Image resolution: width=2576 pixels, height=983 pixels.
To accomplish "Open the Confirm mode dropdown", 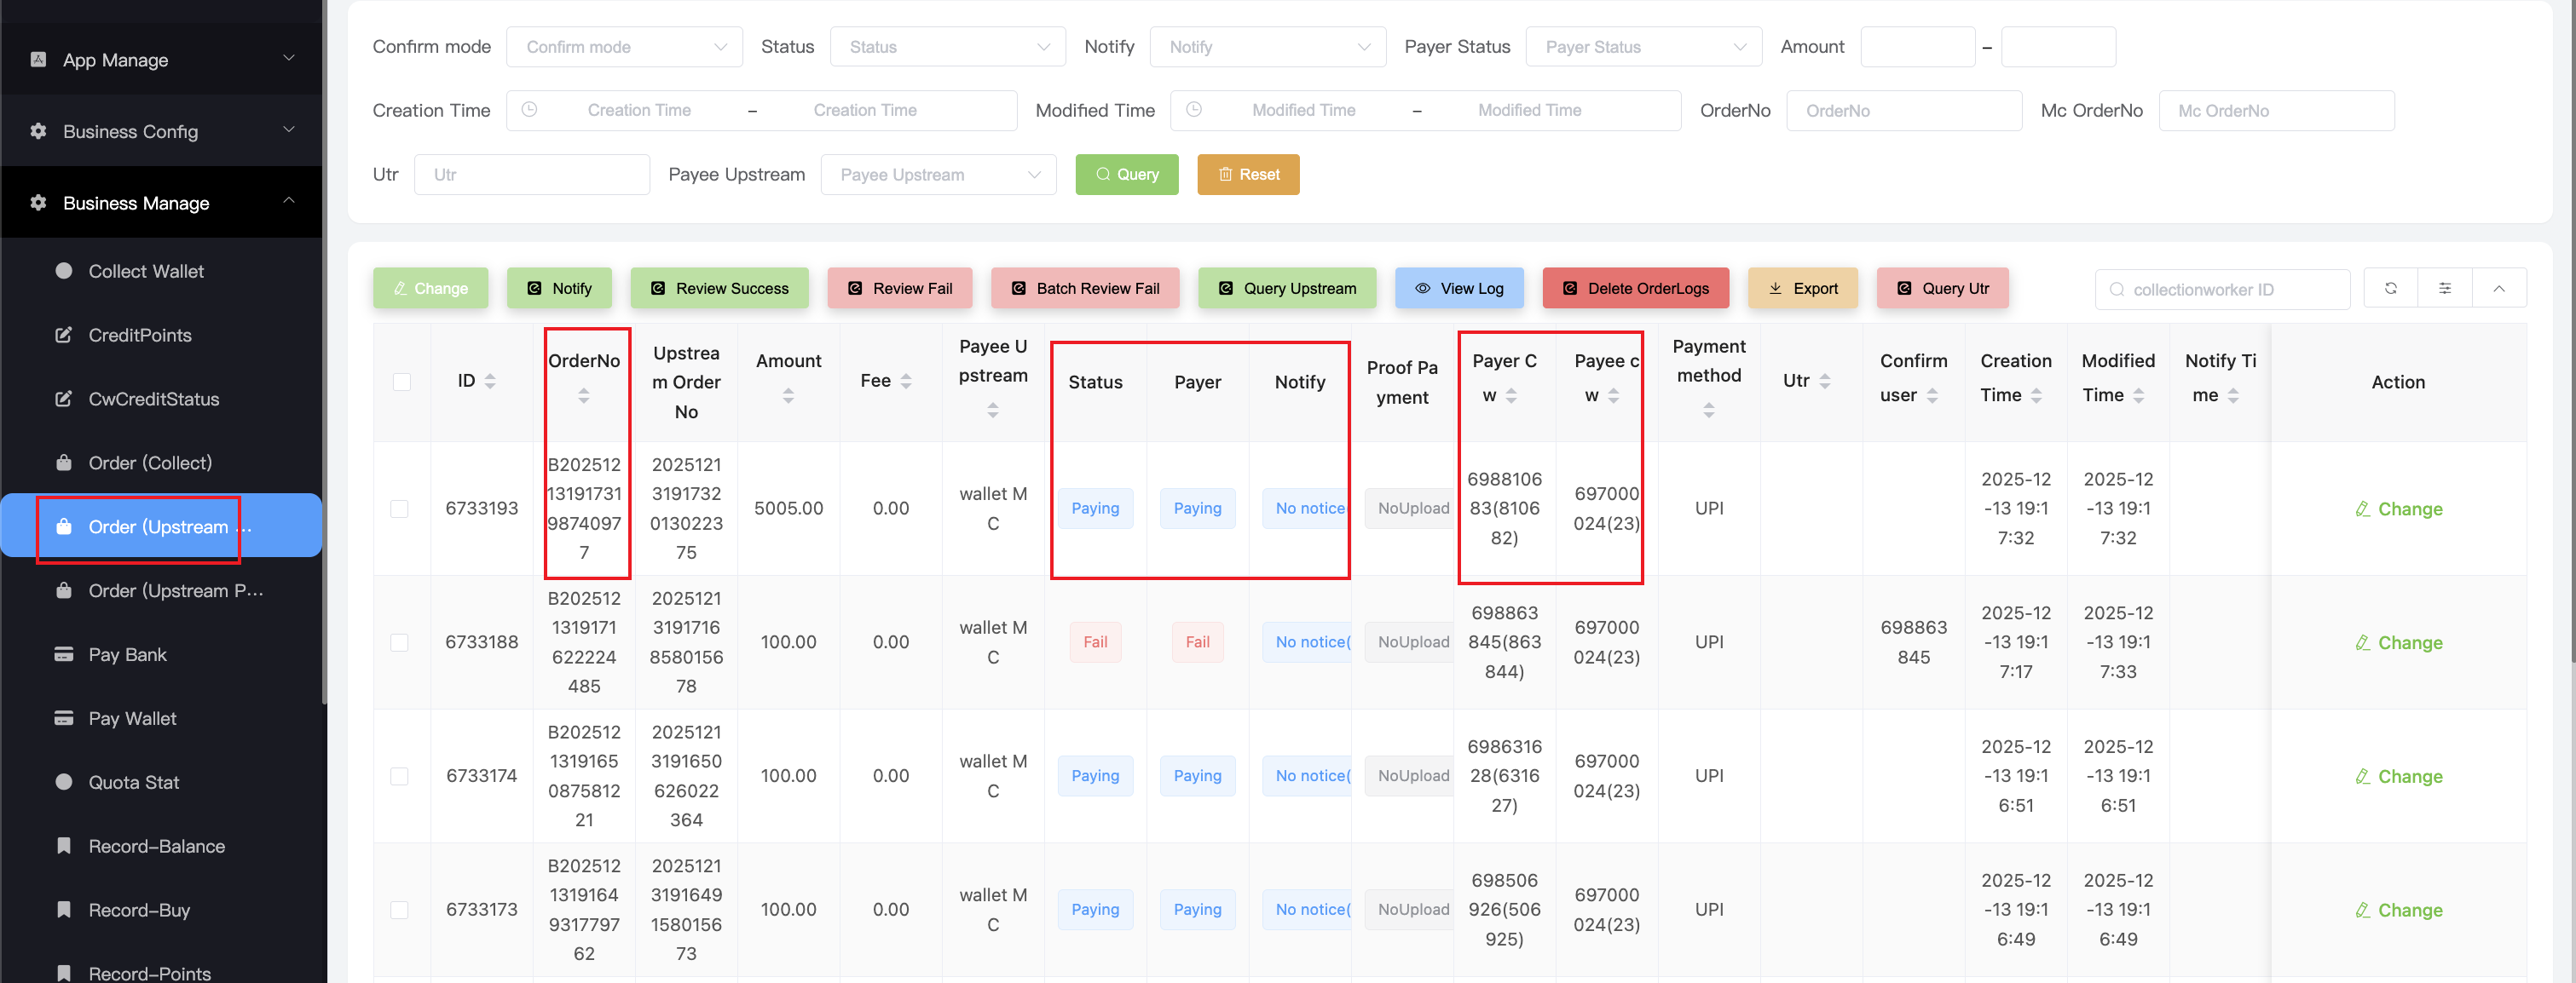I will 624,47.
